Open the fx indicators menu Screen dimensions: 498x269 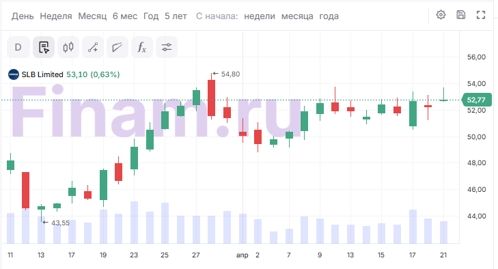tap(142, 47)
